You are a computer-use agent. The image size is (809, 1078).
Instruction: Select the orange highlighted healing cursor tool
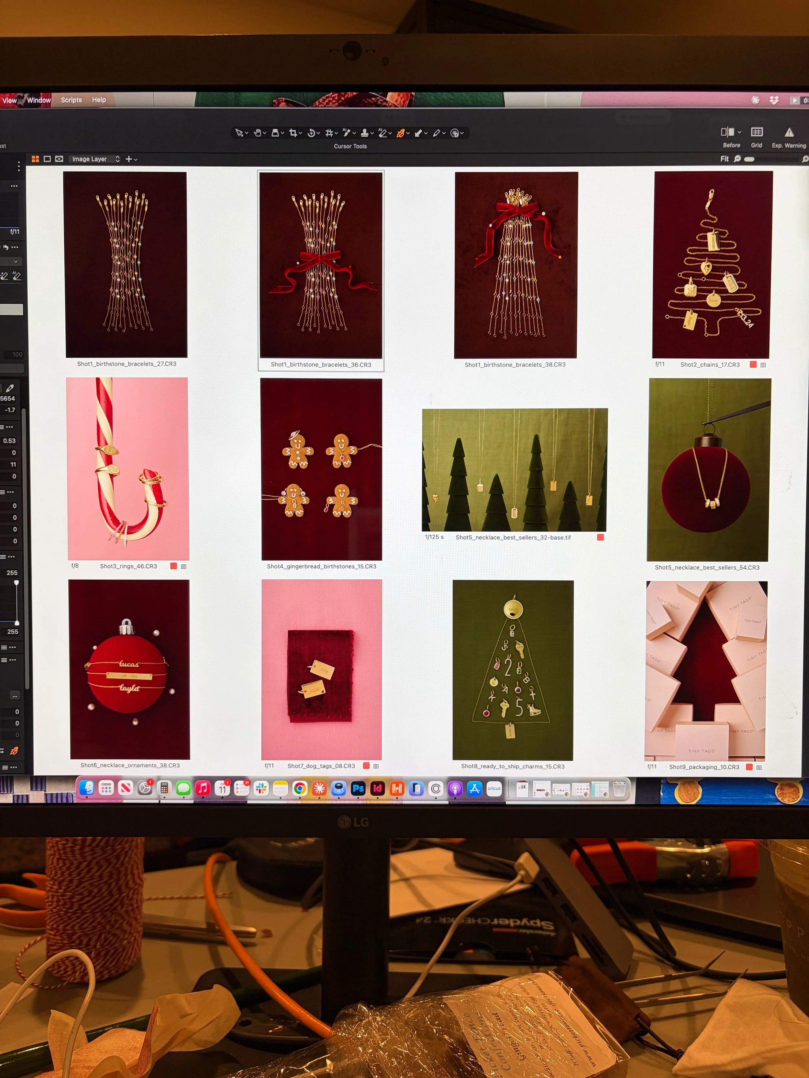pos(400,133)
